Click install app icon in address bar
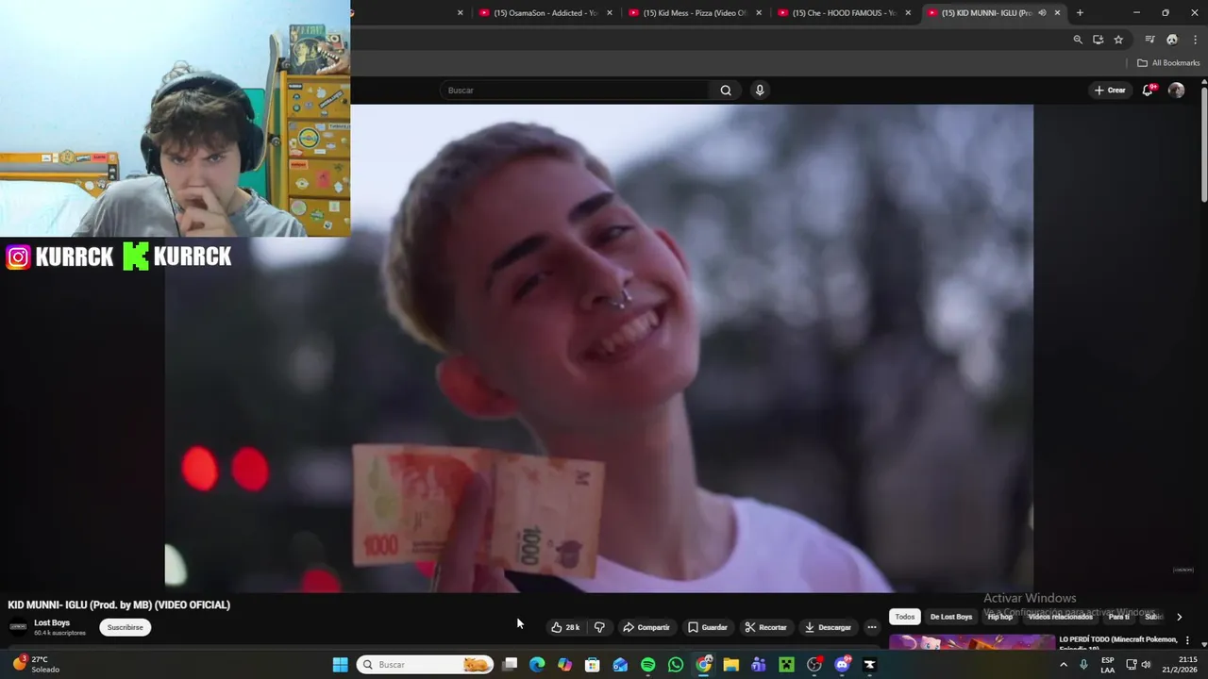This screenshot has height=679, width=1208. tap(1098, 40)
